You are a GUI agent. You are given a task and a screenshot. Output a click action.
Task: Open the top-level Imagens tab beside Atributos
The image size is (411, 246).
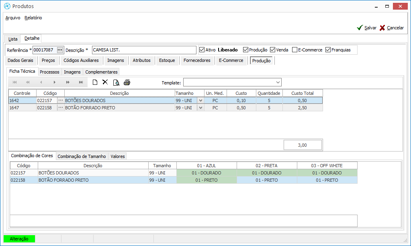(x=116, y=61)
